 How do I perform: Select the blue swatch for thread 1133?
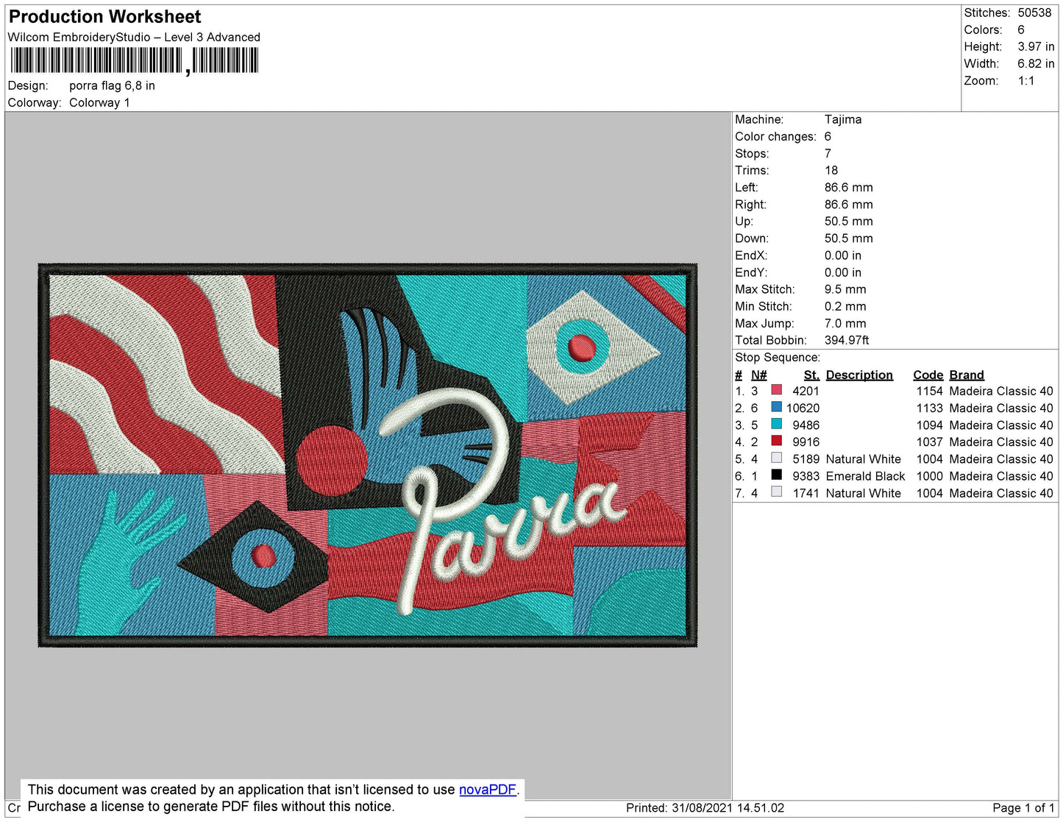[776, 406]
